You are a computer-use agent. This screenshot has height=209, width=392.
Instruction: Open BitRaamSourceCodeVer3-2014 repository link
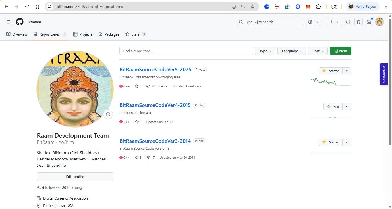click(x=155, y=141)
